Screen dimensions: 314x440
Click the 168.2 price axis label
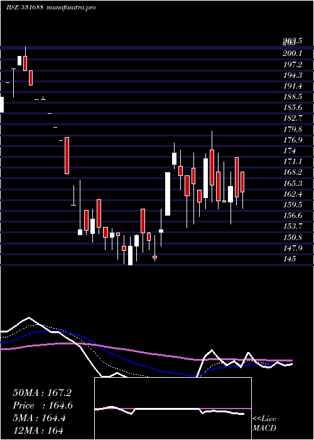(293, 172)
